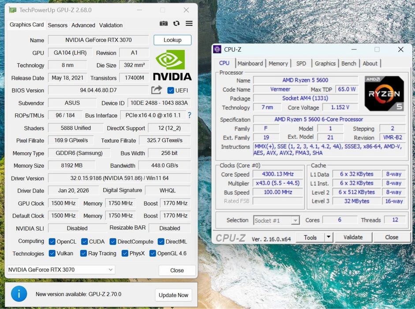
Task: Click the GA104 (LHR) GPU value
Action: click(x=70, y=53)
